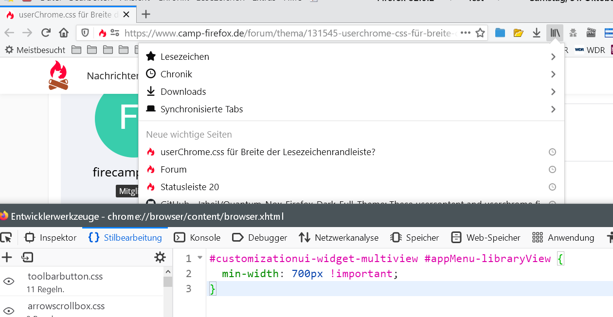613x317 pixels.
Task: Import a style sheet file icon
Action: point(27,257)
